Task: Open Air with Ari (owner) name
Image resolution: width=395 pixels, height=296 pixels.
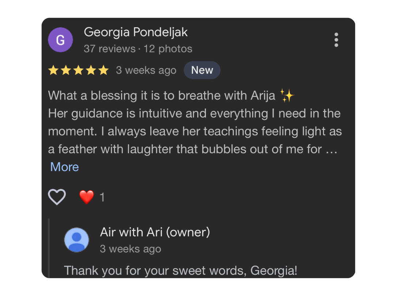Action: point(155,232)
